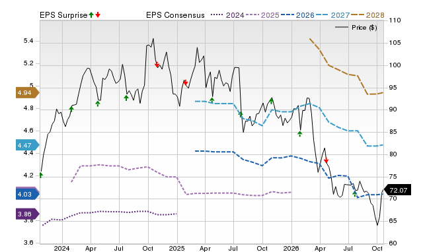Select the green surprise arrow at the chart's starting edge
This screenshot has height=252, width=423.
tap(41, 175)
